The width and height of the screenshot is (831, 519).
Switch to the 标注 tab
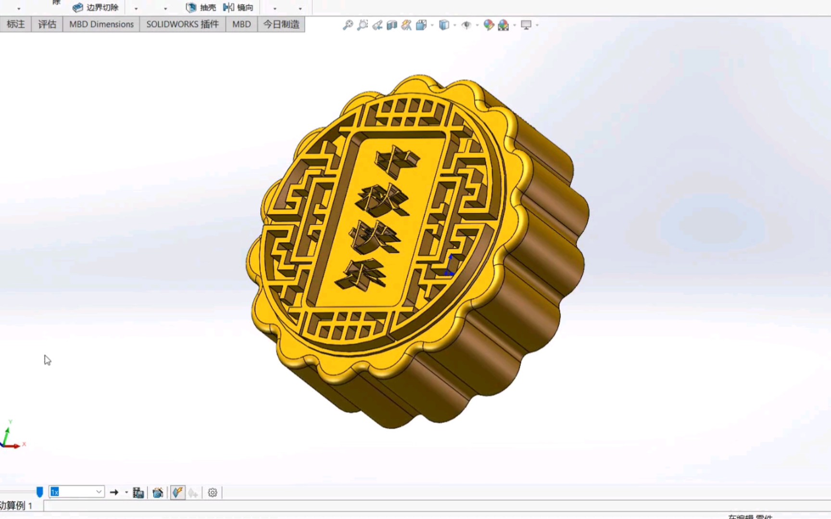coord(16,24)
